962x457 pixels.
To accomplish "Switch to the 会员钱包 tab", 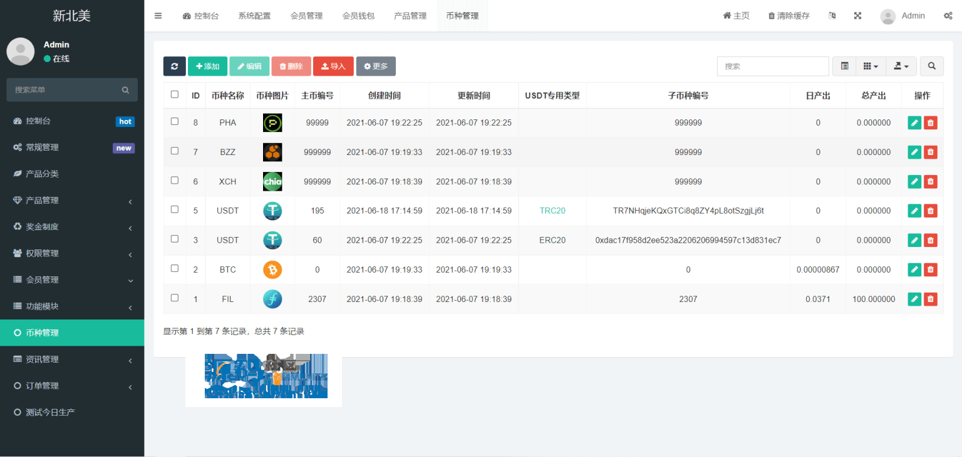I will [358, 16].
